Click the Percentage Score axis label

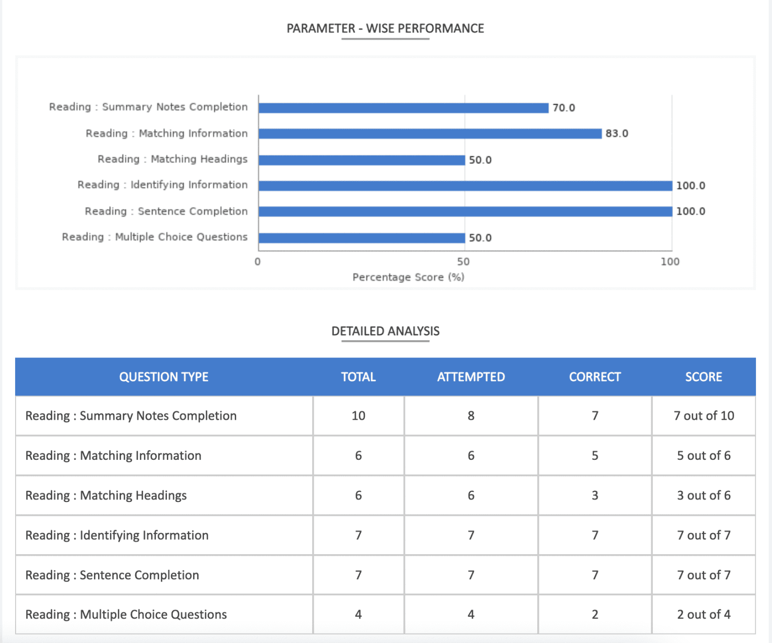point(408,277)
